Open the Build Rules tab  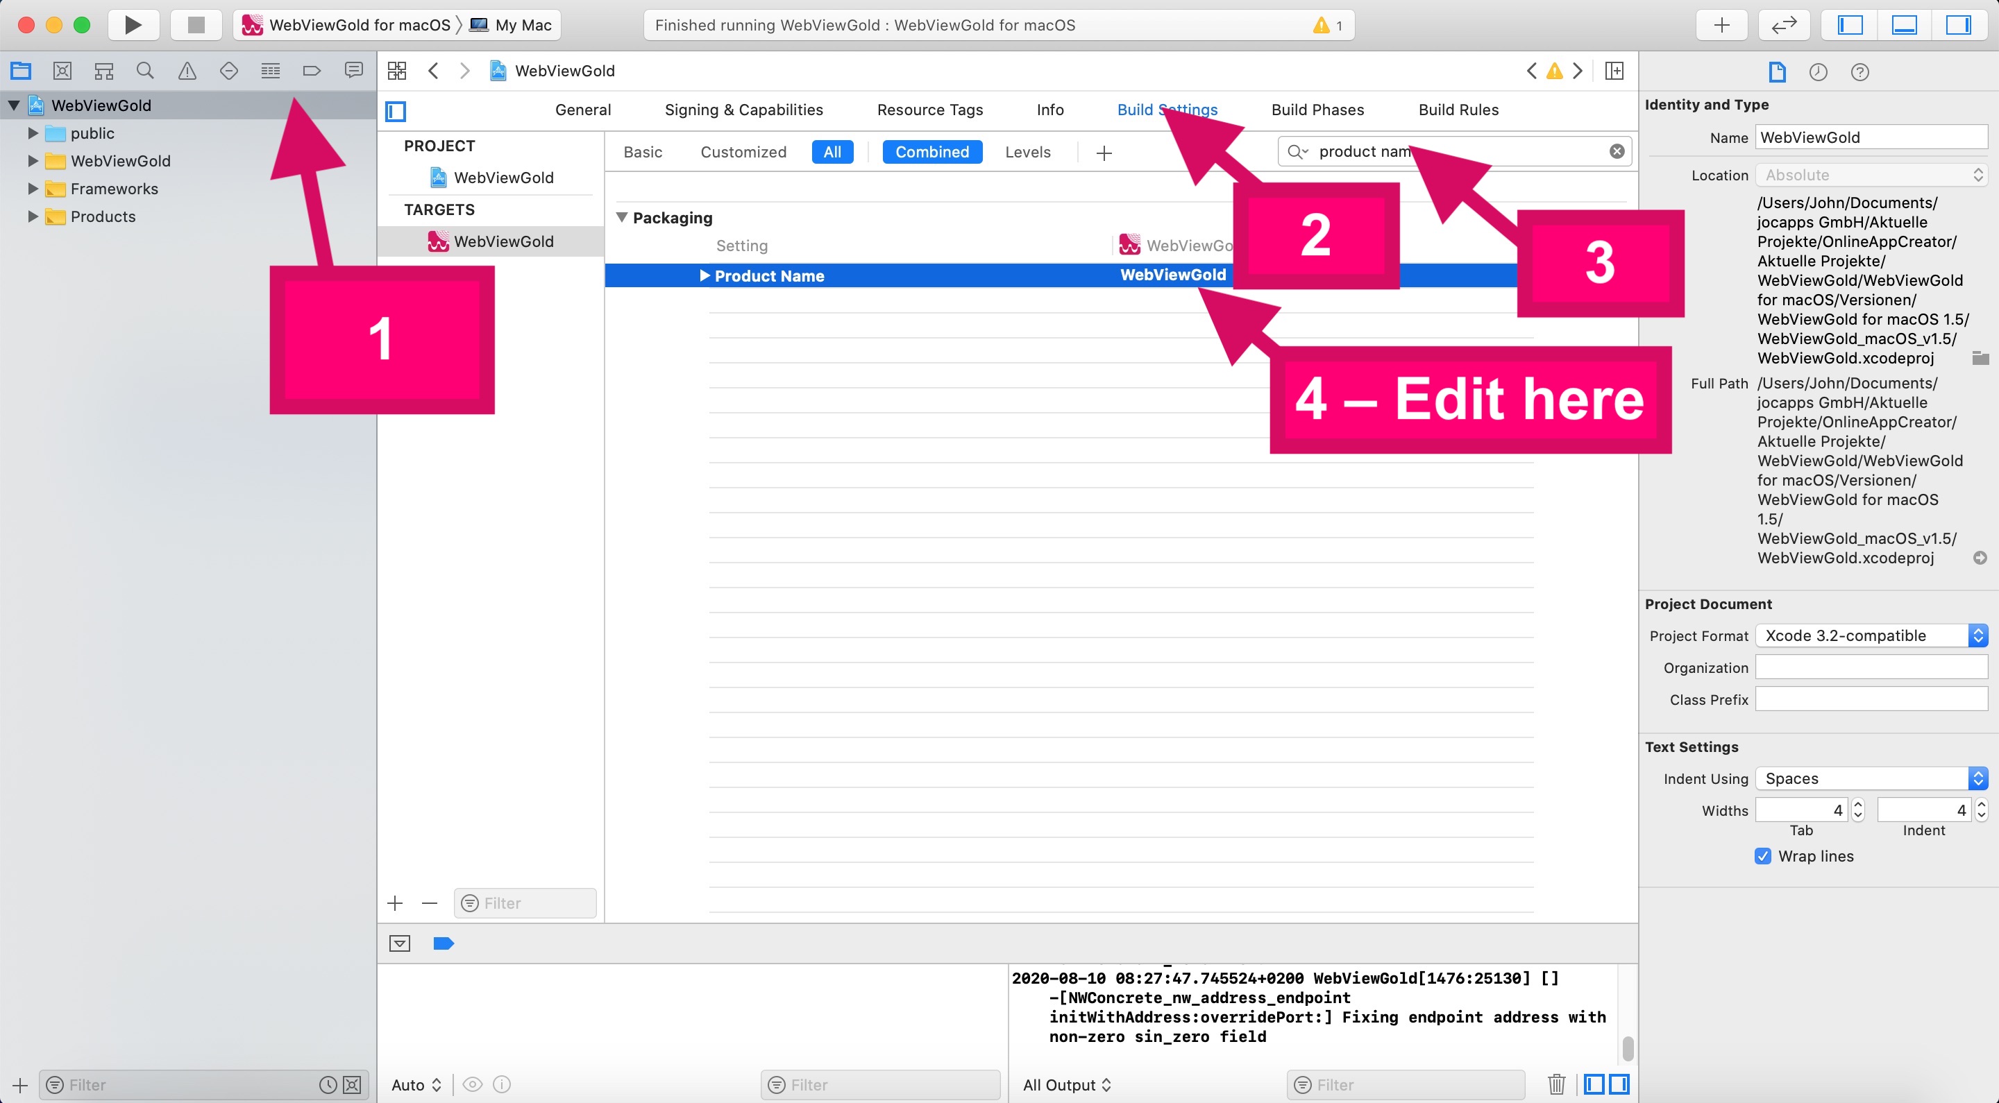[1458, 110]
